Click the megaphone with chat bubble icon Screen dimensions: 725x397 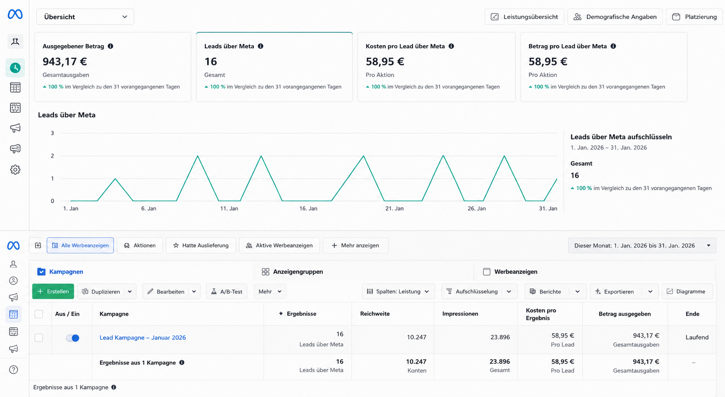click(x=15, y=149)
